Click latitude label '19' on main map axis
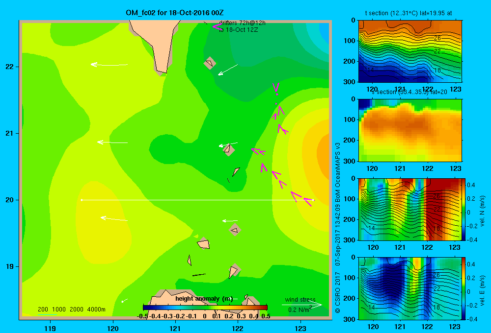The height and width of the screenshot is (333, 491). 10,266
